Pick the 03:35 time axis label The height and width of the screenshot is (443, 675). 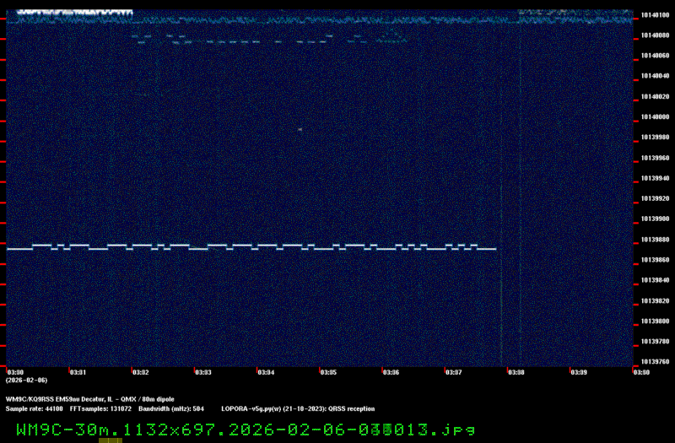[x=327, y=372]
